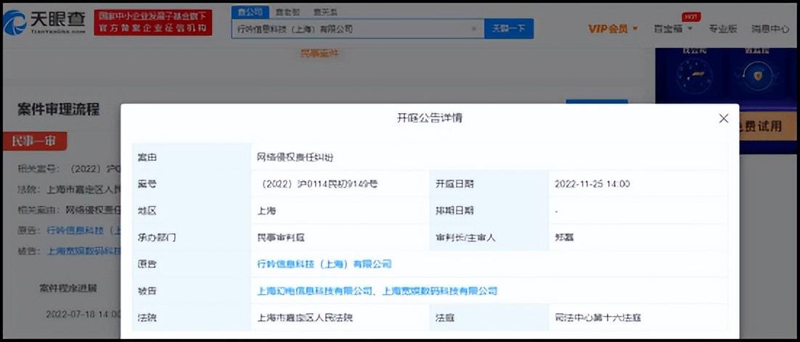Click the 民事案件 tab behind the dialog
This screenshot has height=342, width=800.
click(319, 53)
